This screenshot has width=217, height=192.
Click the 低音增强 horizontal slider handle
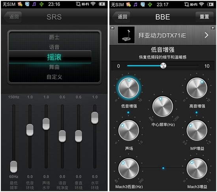(x=163, y=66)
